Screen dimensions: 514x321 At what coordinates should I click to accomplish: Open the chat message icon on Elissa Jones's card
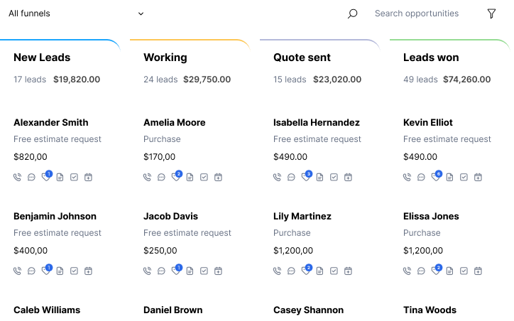pyautogui.click(x=421, y=271)
